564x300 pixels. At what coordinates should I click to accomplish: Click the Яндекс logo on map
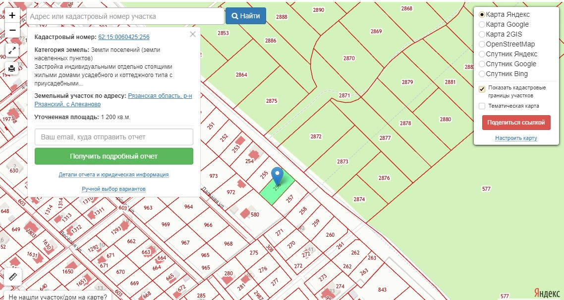(546, 293)
